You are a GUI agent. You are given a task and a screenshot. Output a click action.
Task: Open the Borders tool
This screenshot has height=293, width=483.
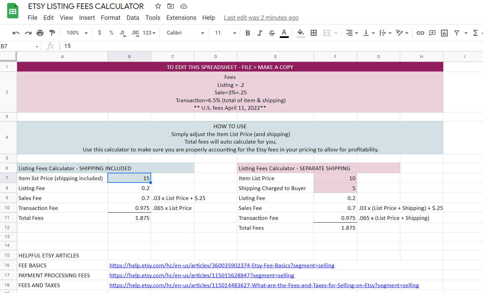[314, 33]
